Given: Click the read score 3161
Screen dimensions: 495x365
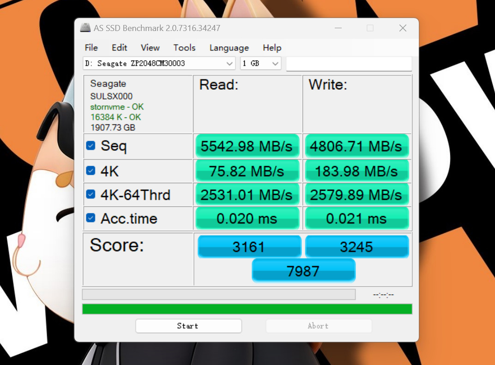Looking at the screenshot, I should (249, 247).
